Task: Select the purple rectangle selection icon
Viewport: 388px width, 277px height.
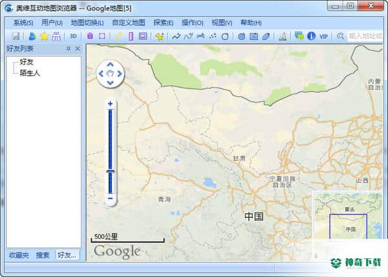Action: coord(102,36)
